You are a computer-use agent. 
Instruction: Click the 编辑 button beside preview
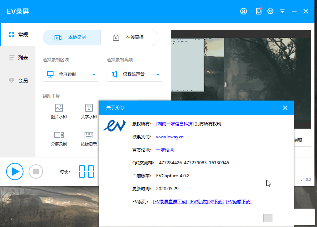(302, 140)
